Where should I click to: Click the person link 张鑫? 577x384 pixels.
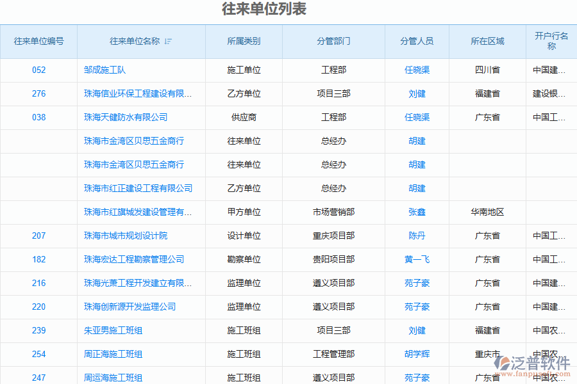pyautogui.click(x=417, y=212)
